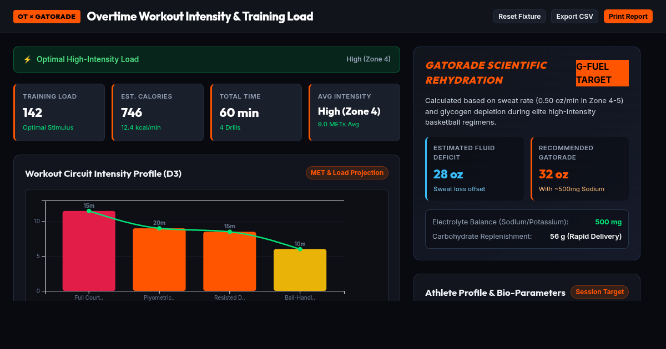This screenshot has width=666, height=349.
Task: Click the 500 mg electrolyte value
Action: click(608, 222)
